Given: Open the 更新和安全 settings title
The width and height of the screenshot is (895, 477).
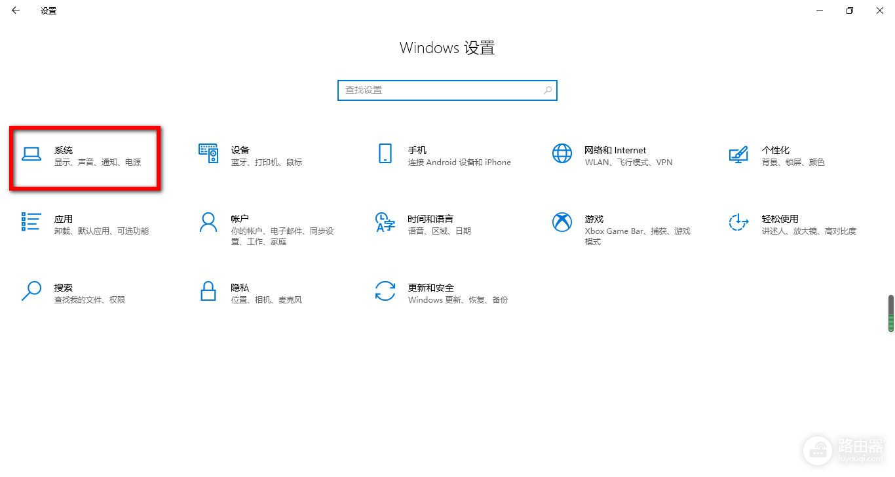Looking at the screenshot, I should (431, 288).
